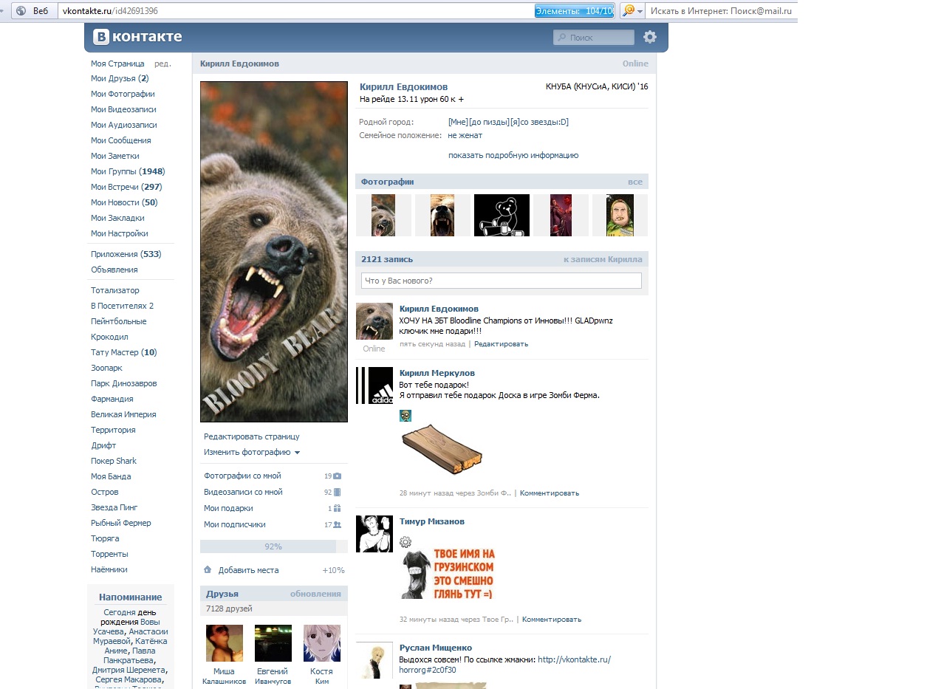The height and width of the screenshot is (689, 941).
Task: Open Тату Мастер application link
Action: point(123,352)
